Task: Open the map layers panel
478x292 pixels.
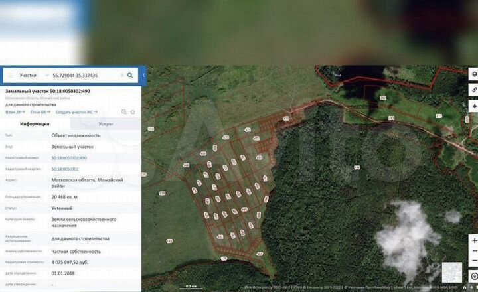Action: 473,74
